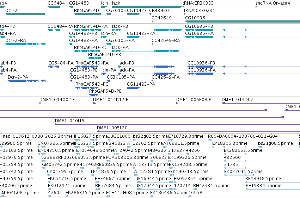Select the CG11423 gene label
This screenshot has width=300, height=198.
pos(137,11)
